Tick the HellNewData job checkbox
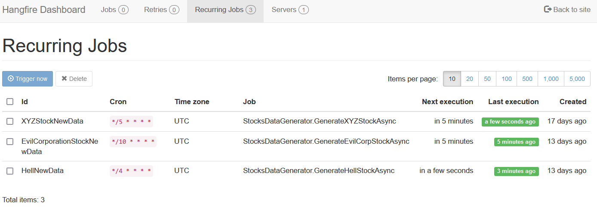The image size is (597, 210). click(x=10, y=171)
